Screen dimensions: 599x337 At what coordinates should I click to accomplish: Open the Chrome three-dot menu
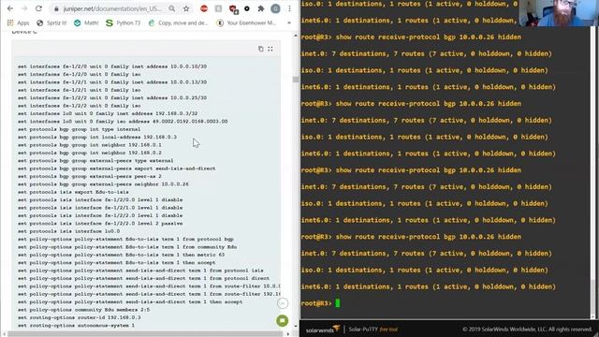(x=289, y=8)
